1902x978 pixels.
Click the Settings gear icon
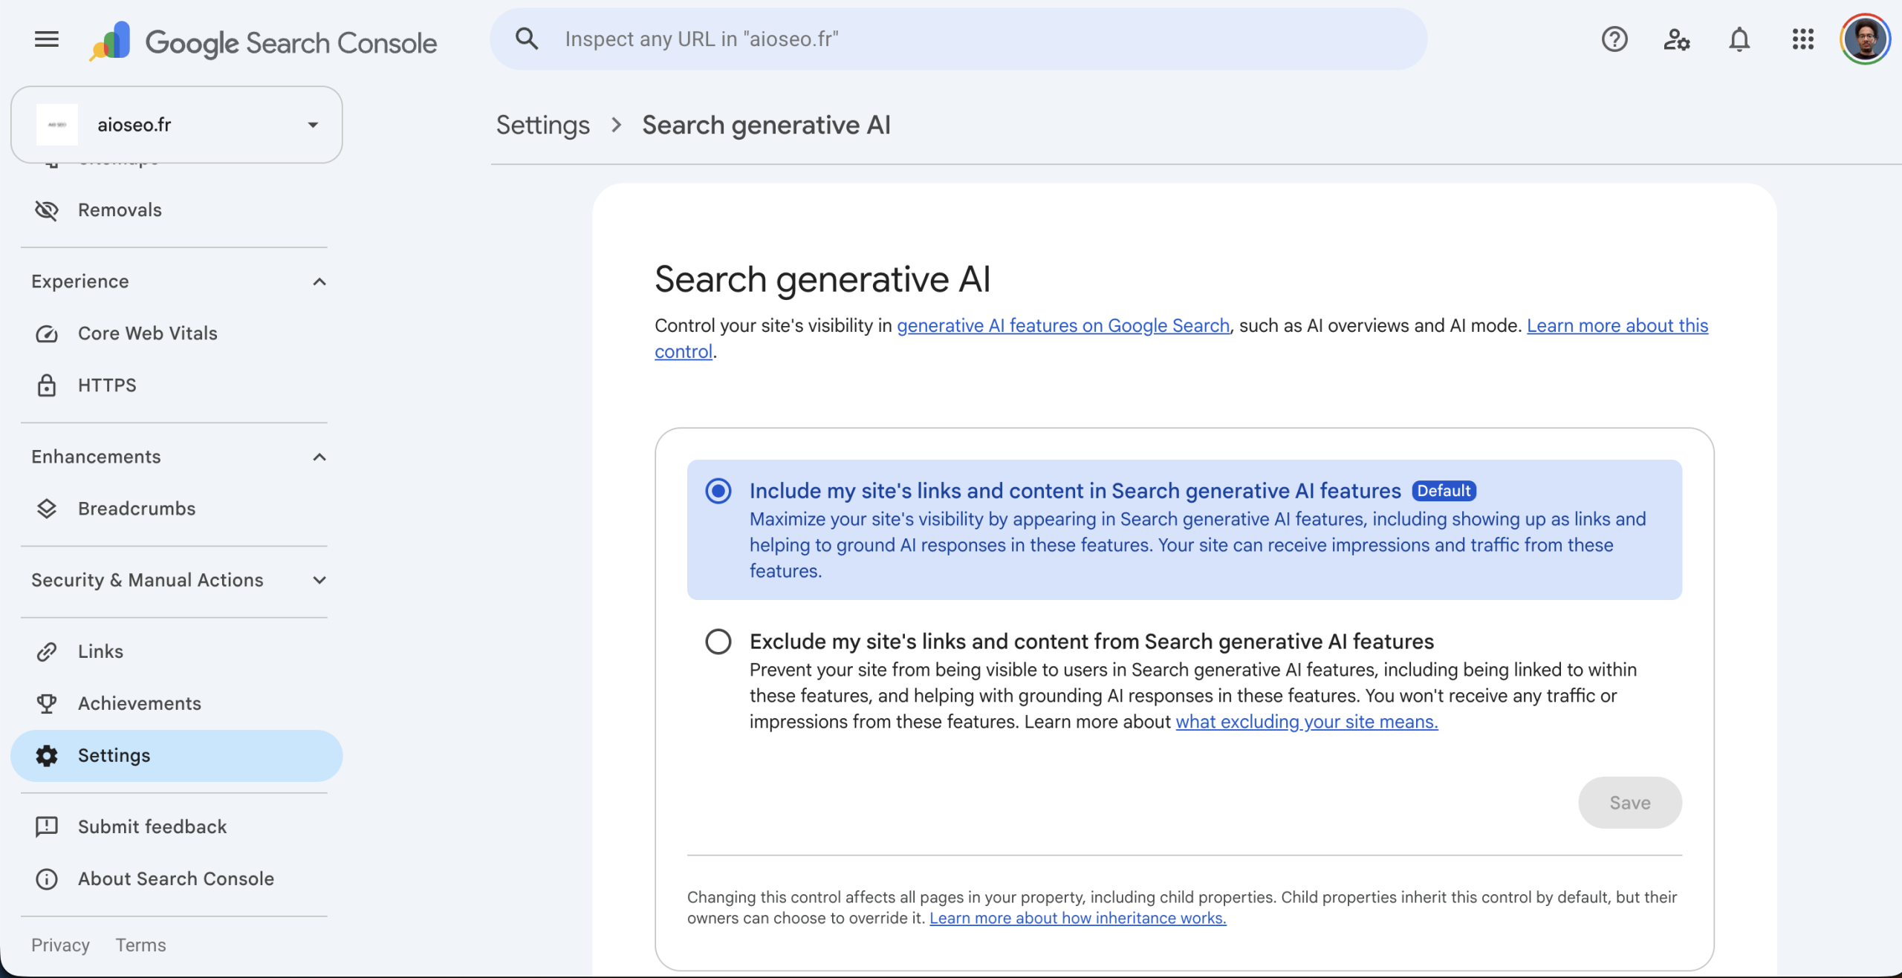47,755
